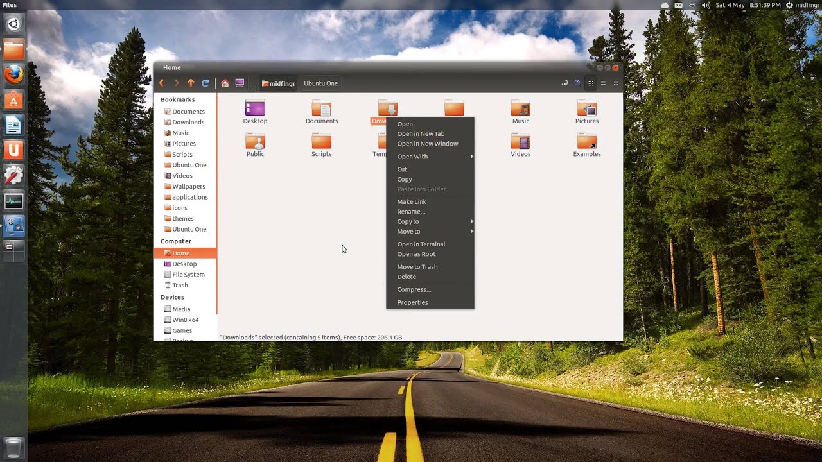
Task: Open applications bookmark in sidebar
Action: [185, 197]
